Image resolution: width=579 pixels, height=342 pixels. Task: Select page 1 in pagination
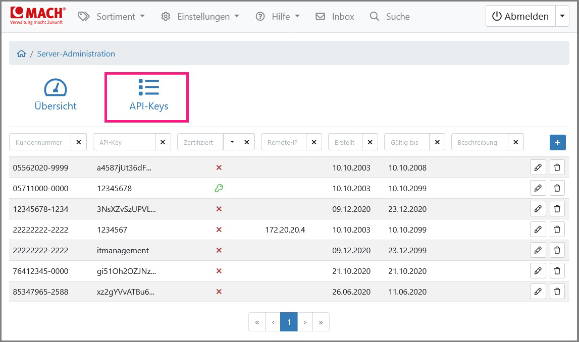289,322
